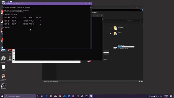Screen dimensions: 174x98
Task: Click the File Explorer search magnifier icon
Action: [141, 21]
